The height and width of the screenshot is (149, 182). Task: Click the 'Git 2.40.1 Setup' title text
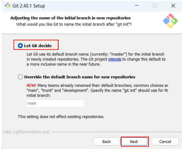(29, 6)
